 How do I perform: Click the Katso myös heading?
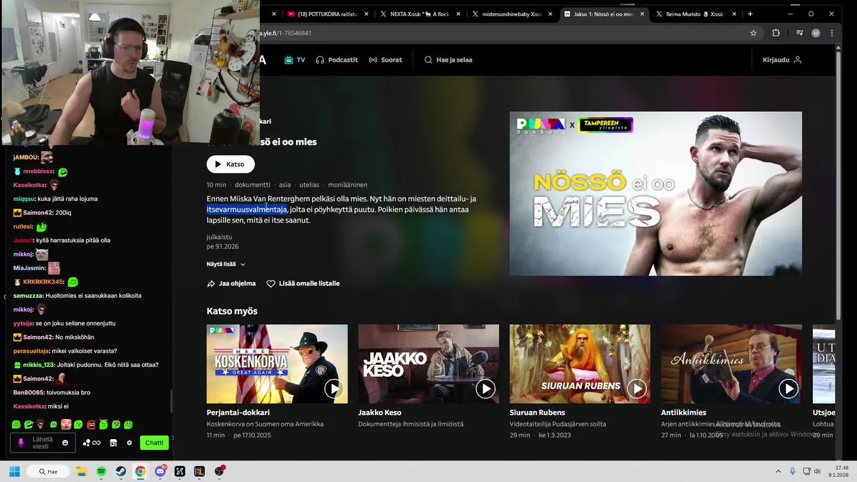pos(232,311)
